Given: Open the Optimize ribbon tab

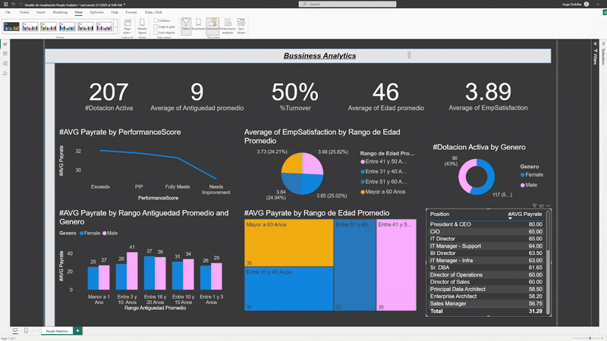Looking at the screenshot, I should coord(96,13).
